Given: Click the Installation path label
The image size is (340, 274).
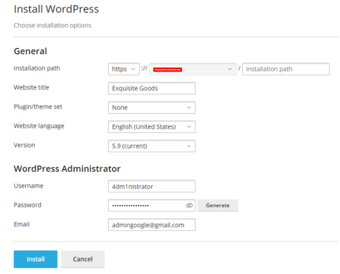Looking at the screenshot, I should pos(37,68).
